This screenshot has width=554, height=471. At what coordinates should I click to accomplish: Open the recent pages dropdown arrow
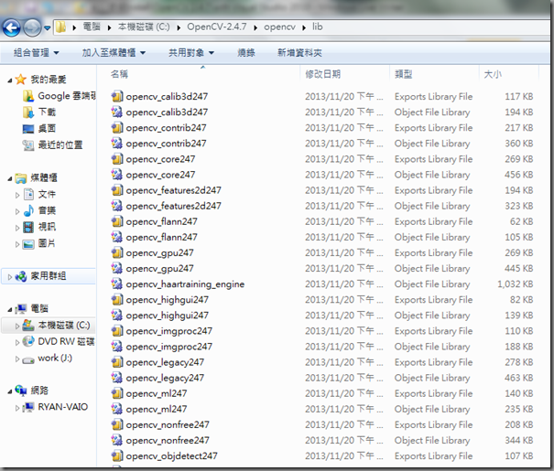click(x=47, y=27)
